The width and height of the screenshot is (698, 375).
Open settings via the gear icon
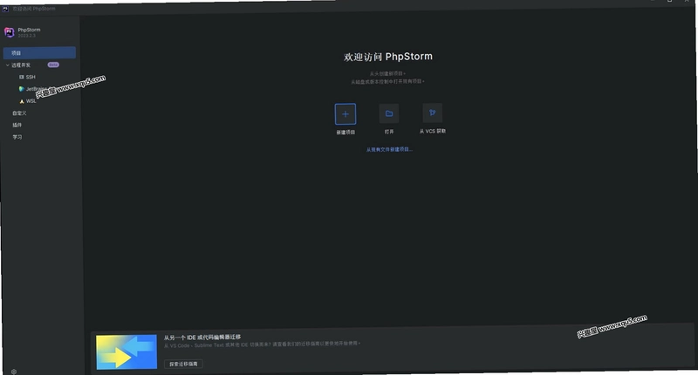click(x=14, y=372)
